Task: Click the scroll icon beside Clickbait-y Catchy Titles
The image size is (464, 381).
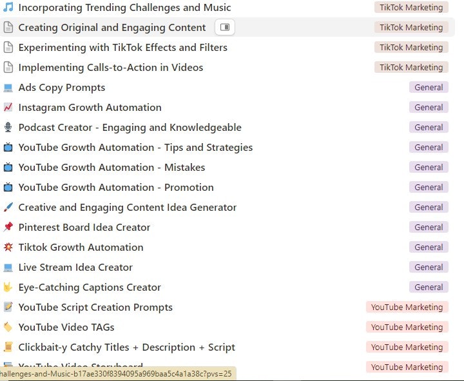Action: click(x=8, y=347)
